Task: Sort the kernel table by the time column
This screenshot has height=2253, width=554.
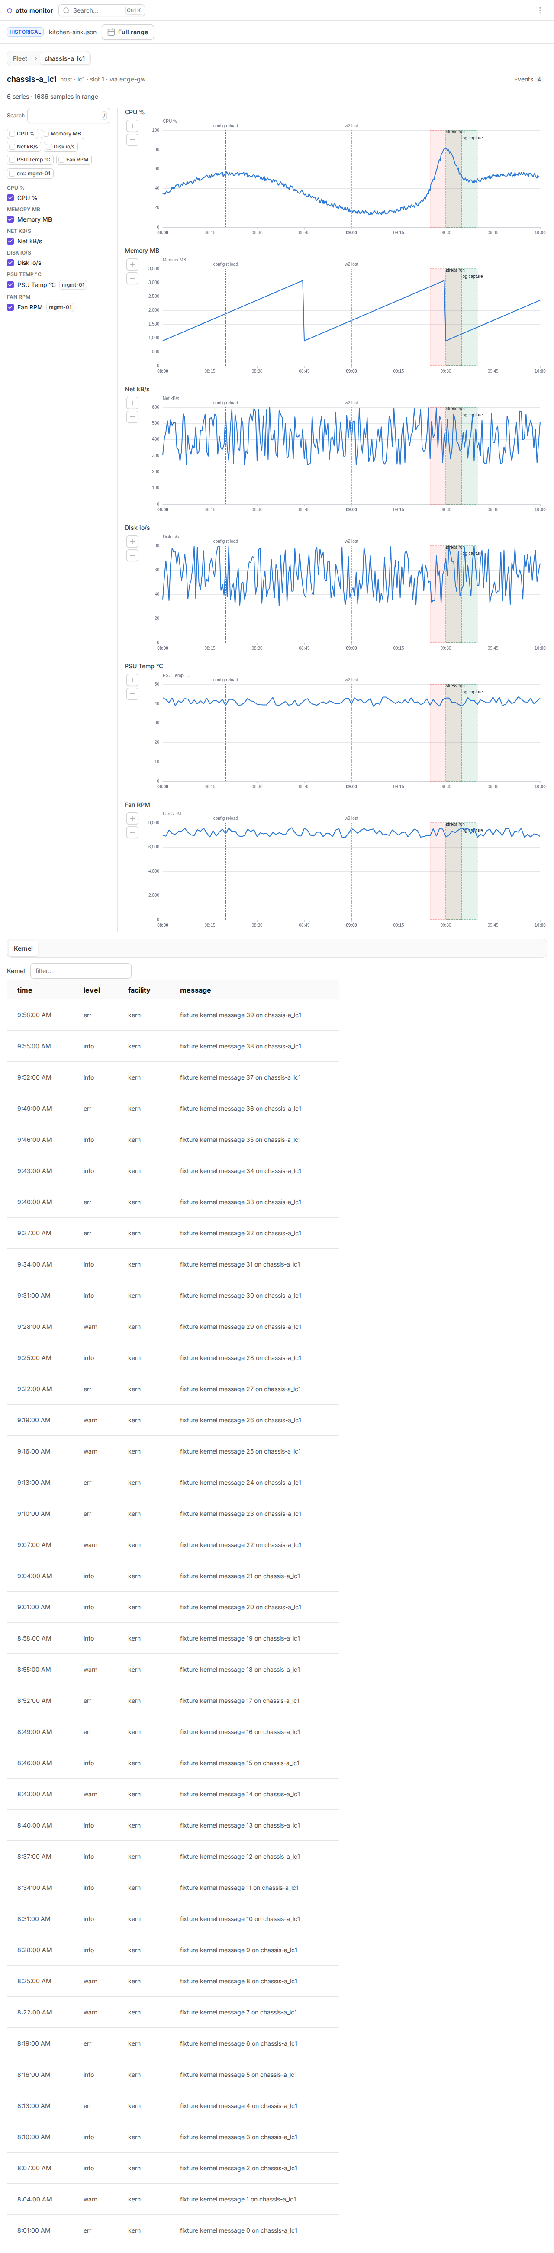Action: (x=25, y=990)
